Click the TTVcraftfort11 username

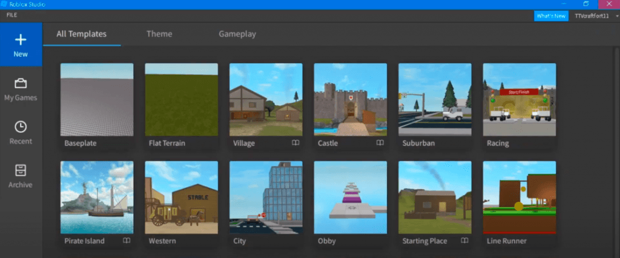[x=592, y=16]
